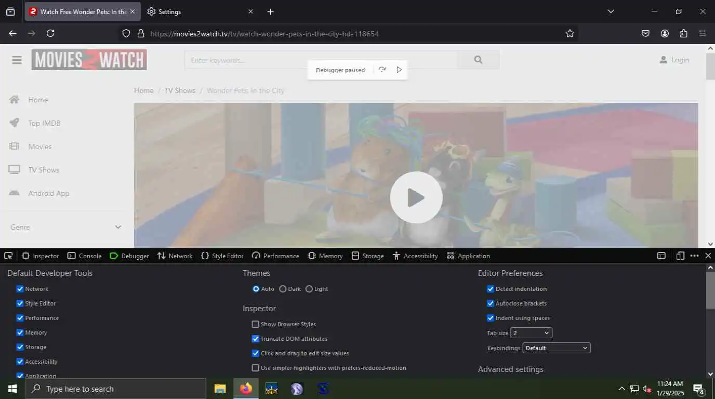Enable Show Browser Styles
Viewport: 715px width, 399px height.
click(255, 324)
